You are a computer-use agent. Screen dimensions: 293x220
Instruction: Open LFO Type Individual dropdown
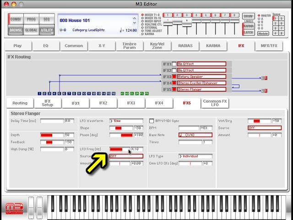tap(195, 156)
